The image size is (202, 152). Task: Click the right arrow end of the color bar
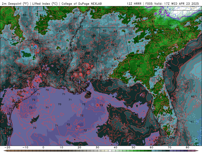coord(197,151)
